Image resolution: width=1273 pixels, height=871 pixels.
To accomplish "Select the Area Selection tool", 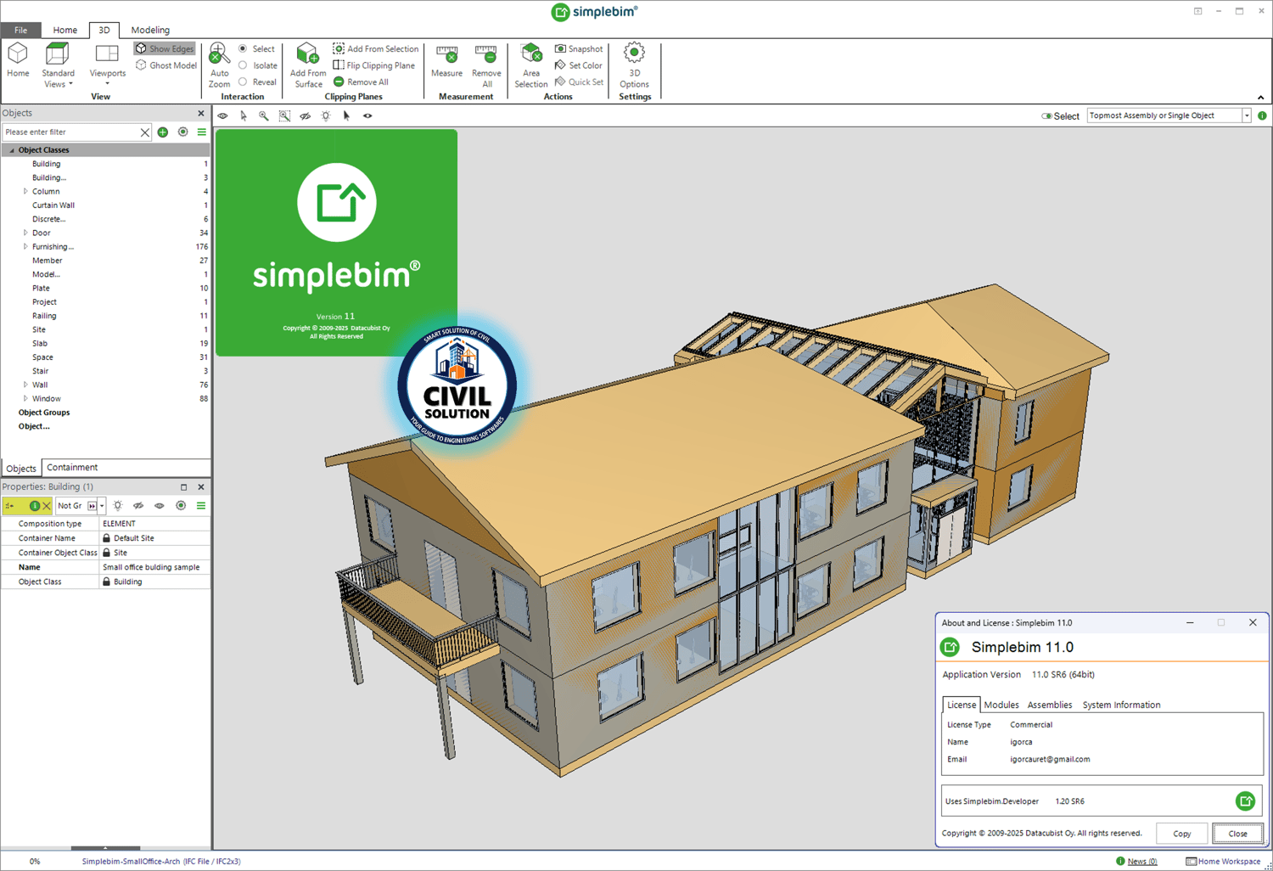I will [x=531, y=56].
